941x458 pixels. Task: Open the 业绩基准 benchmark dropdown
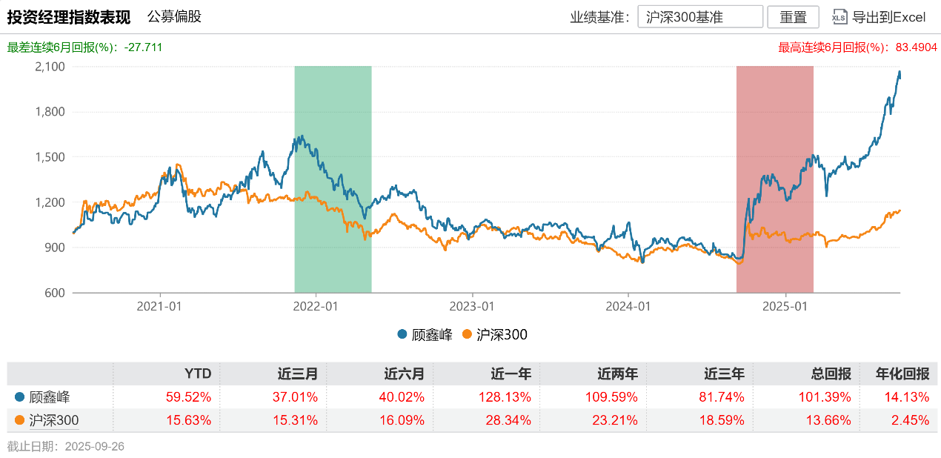pos(699,16)
